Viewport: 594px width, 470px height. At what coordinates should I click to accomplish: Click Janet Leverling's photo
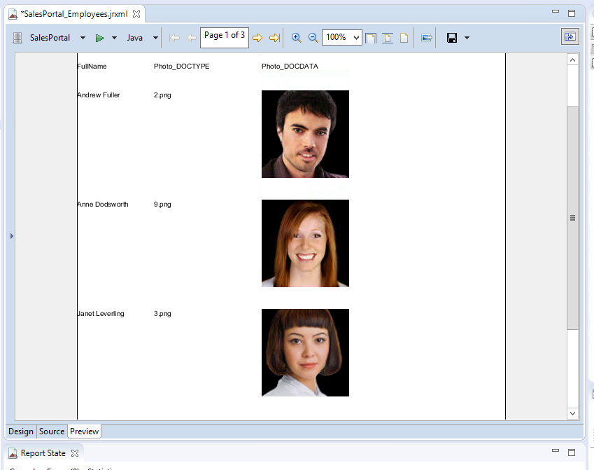(305, 352)
